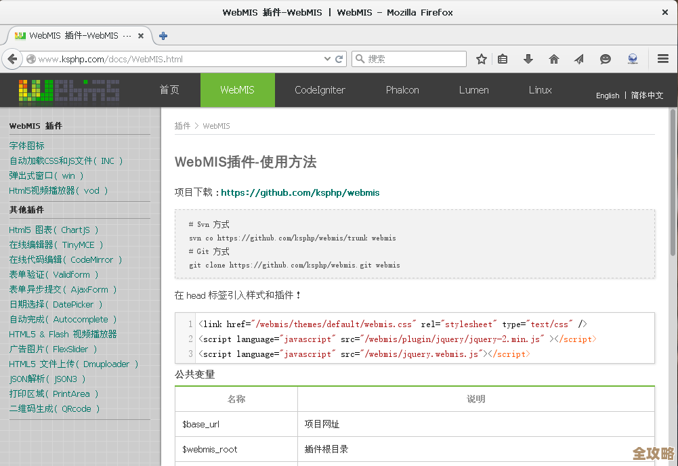
Task: Click the WebMIS logo in header
Action: pos(68,90)
